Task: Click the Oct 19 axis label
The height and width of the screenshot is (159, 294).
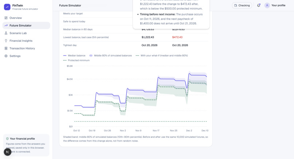Action: [92, 130]
